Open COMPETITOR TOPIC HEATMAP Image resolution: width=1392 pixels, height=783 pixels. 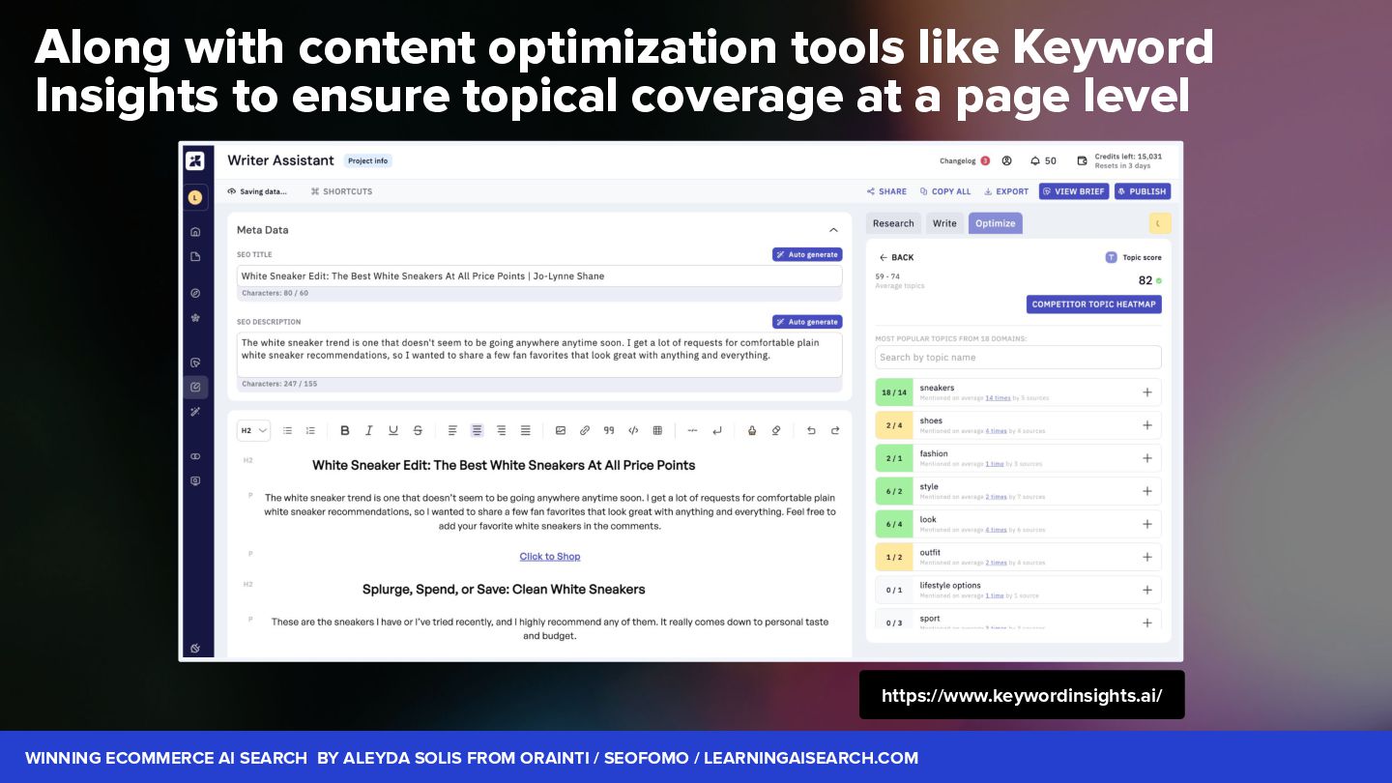pos(1094,304)
